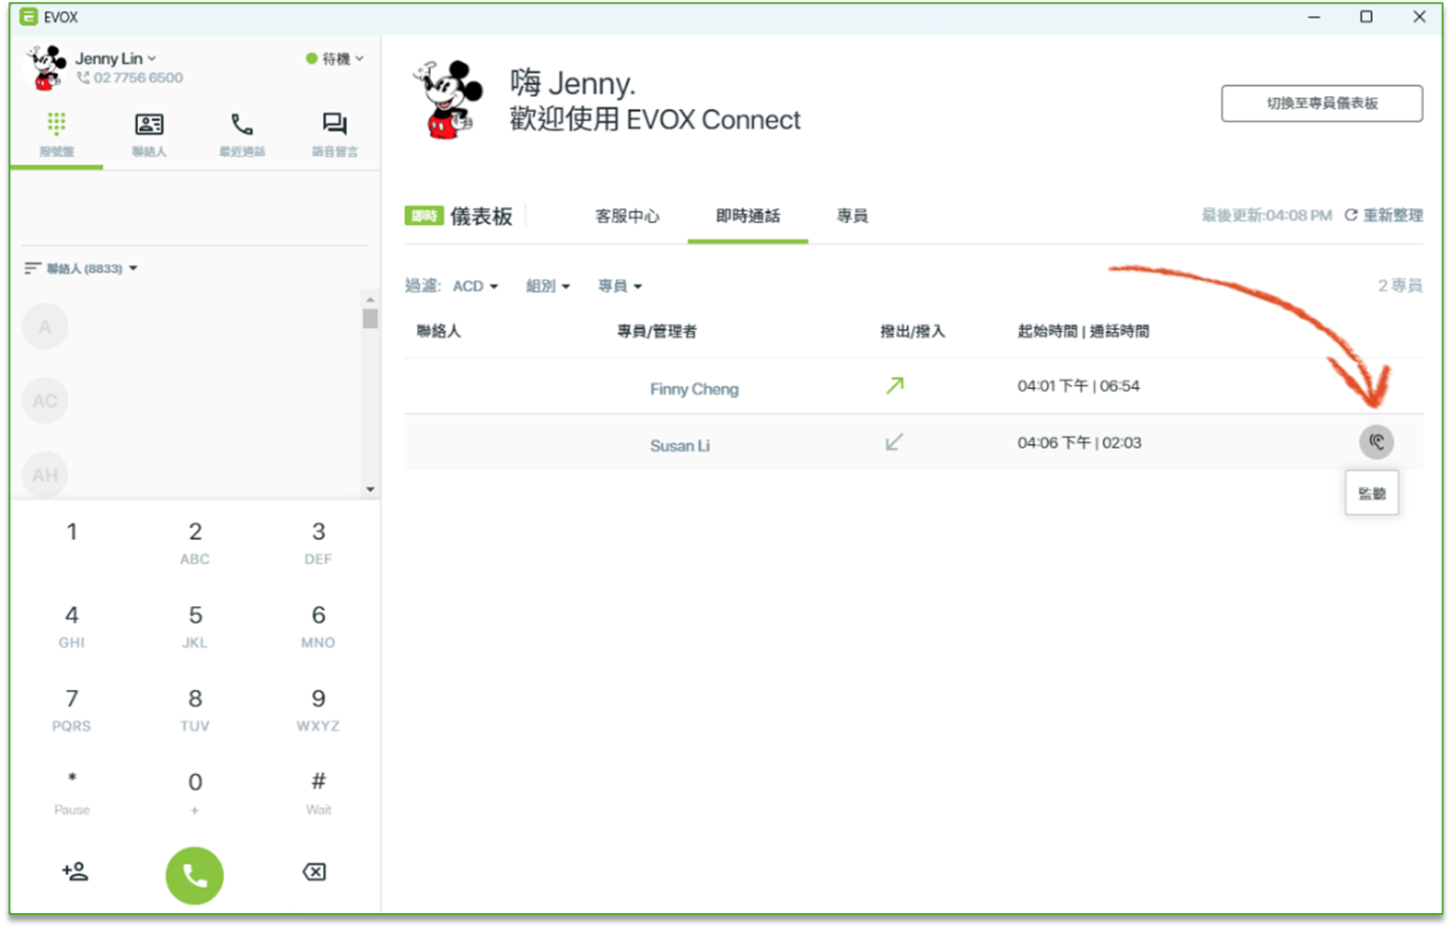Screen dimensions: 1452x929
Task: Dial digit 2 ABC on keypad
Action: click(195, 543)
